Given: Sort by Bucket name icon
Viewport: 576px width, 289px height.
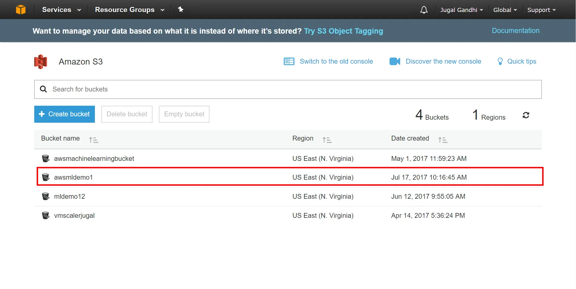Looking at the screenshot, I should (94, 140).
